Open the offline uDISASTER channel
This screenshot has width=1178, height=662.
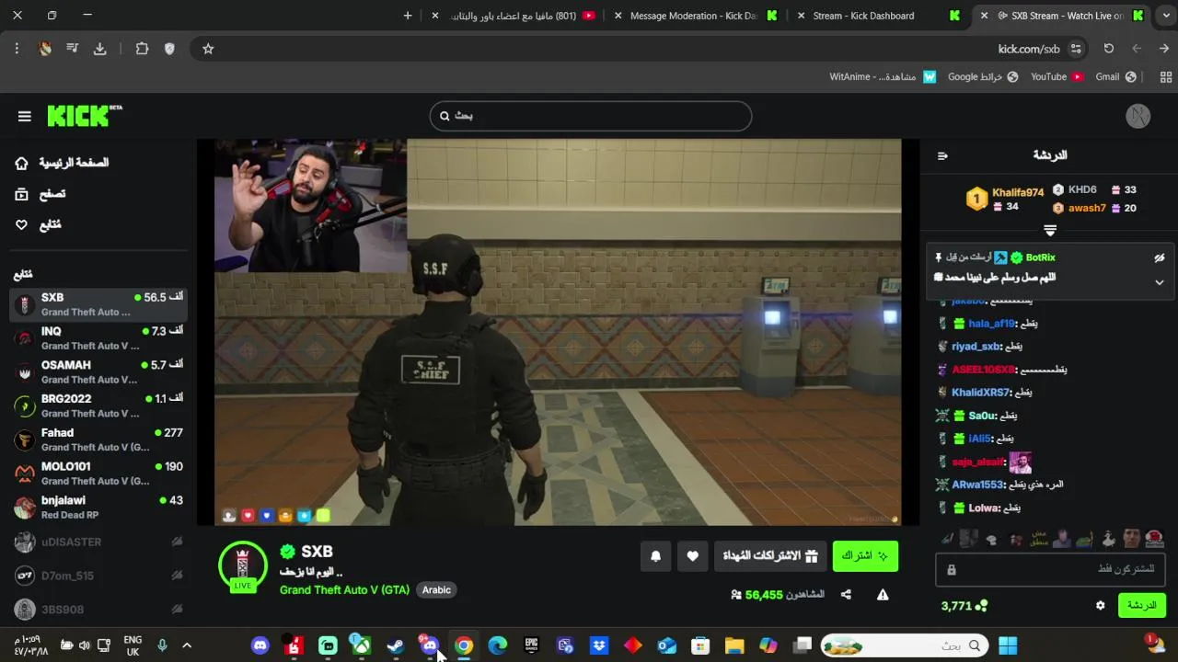pos(98,542)
